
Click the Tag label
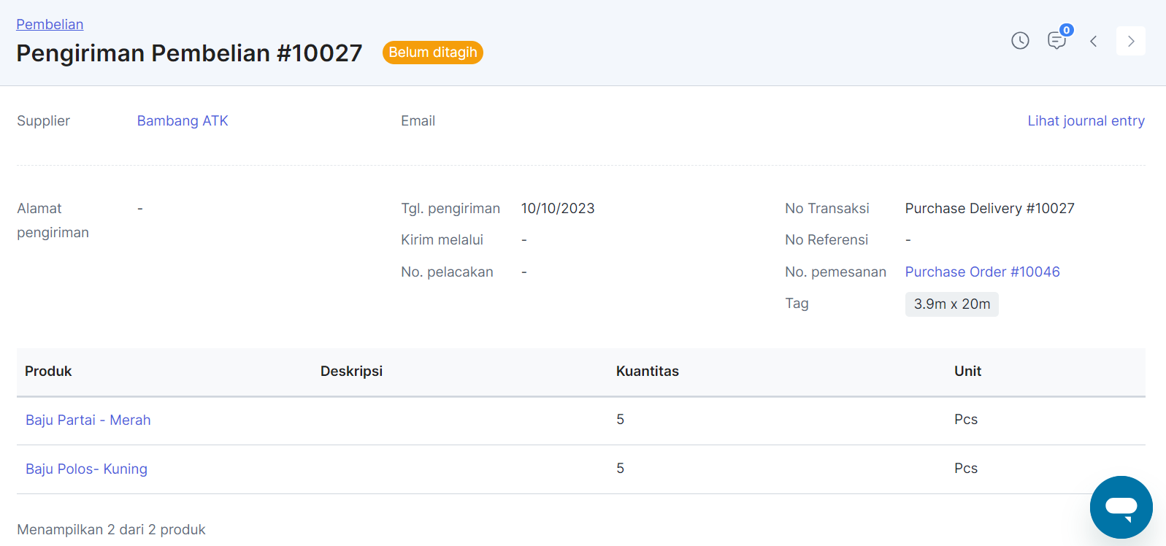click(x=797, y=304)
